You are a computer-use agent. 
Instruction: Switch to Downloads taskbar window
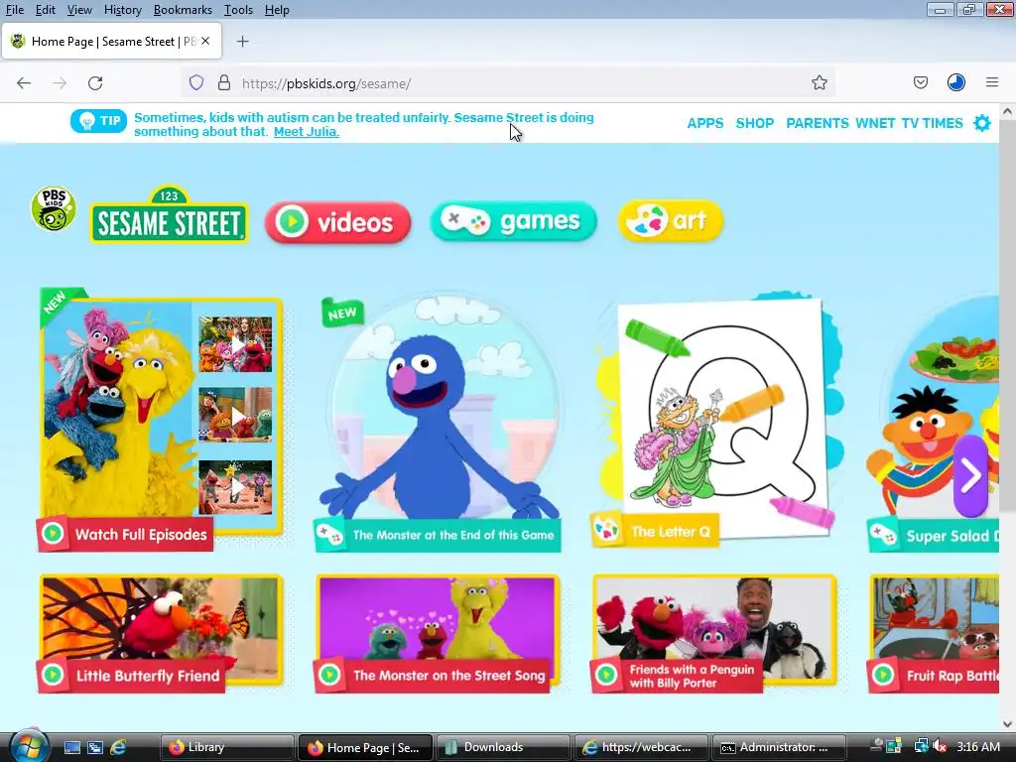point(503,747)
